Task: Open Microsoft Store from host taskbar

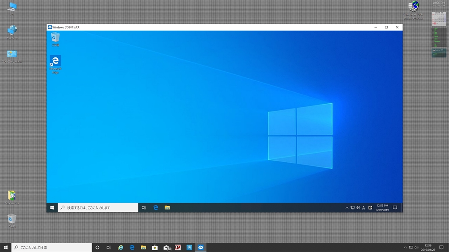Action: pyautogui.click(x=155, y=248)
